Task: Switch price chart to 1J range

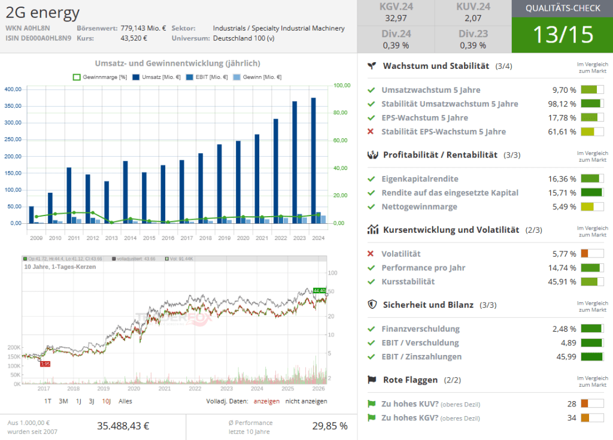Action: (78, 401)
